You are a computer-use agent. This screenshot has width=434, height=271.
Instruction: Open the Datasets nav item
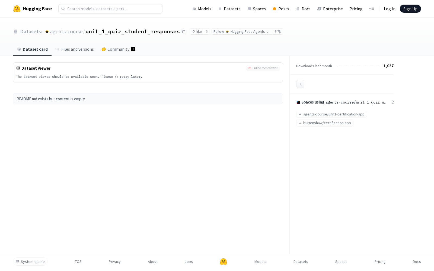pyautogui.click(x=229, y=9)
